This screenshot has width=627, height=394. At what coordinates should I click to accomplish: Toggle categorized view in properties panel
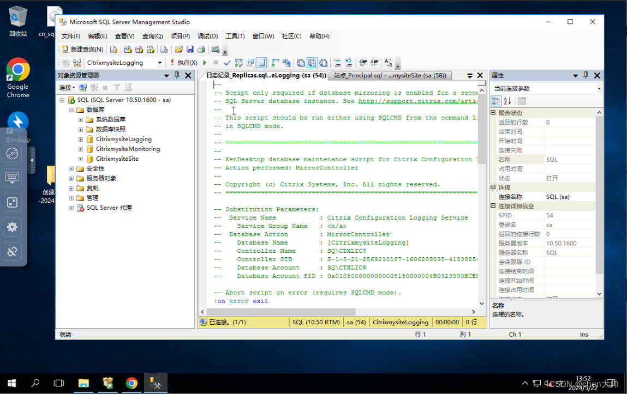(496, 101)
